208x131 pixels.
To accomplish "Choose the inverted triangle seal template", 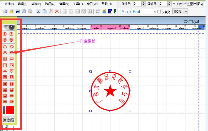I will click(x=12, y=71).
